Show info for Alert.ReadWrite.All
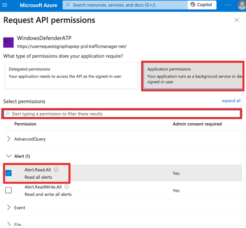 67,187
